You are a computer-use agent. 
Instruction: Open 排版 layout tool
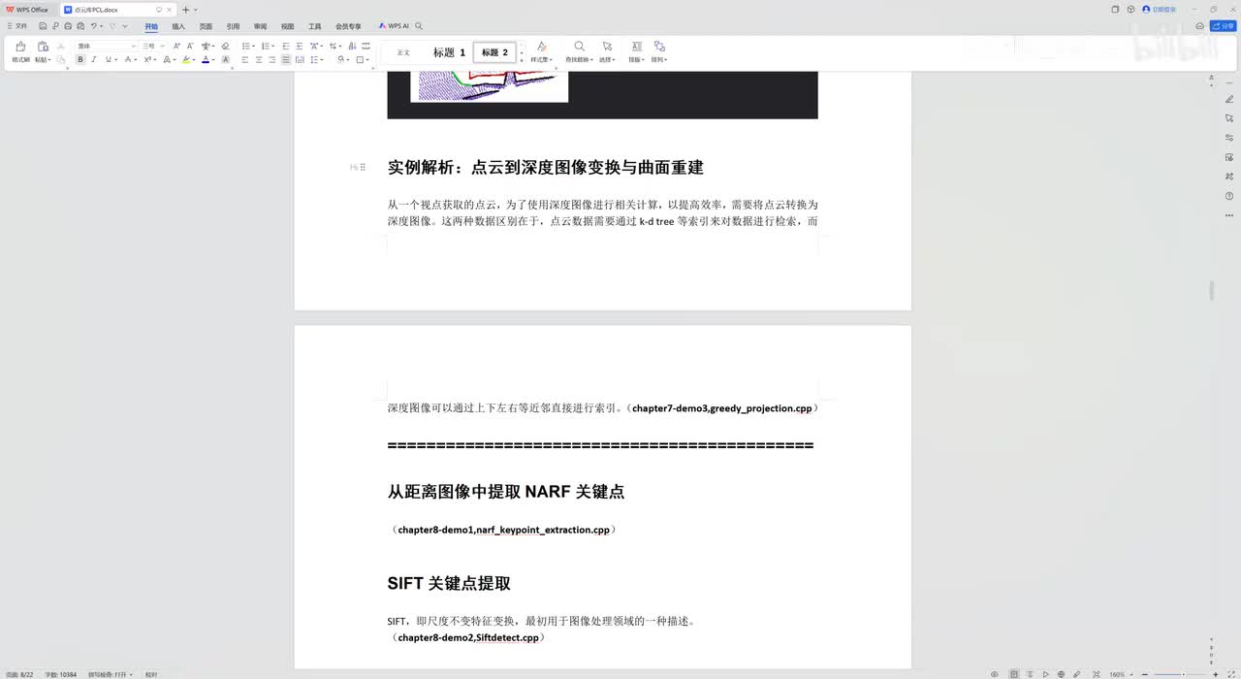(636, 51)
